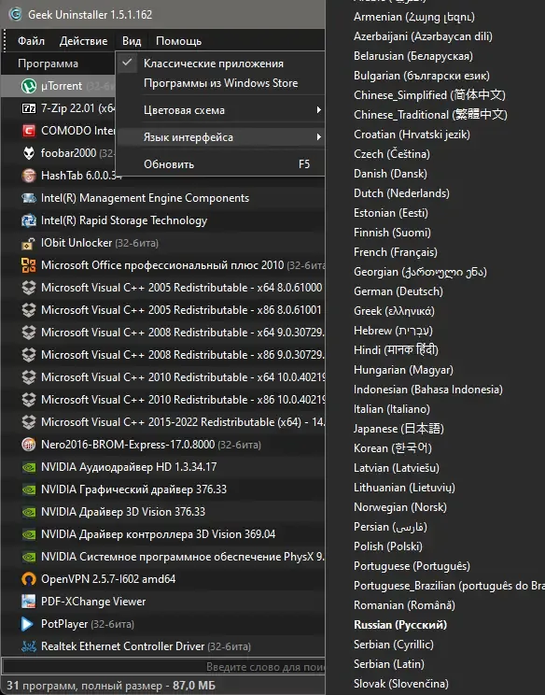Choose the bold Russian (Русский) language
The width and height of the screenshot is (545, 695).
click(400, 625)
